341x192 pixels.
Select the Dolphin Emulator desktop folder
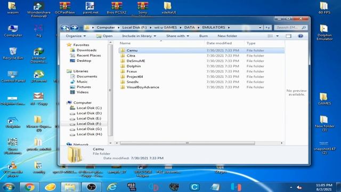pos(324,33)
